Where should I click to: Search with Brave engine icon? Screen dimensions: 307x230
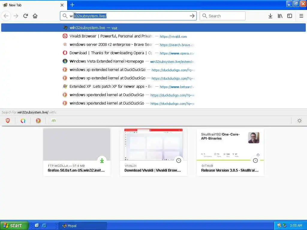click(x=7, y=121)
